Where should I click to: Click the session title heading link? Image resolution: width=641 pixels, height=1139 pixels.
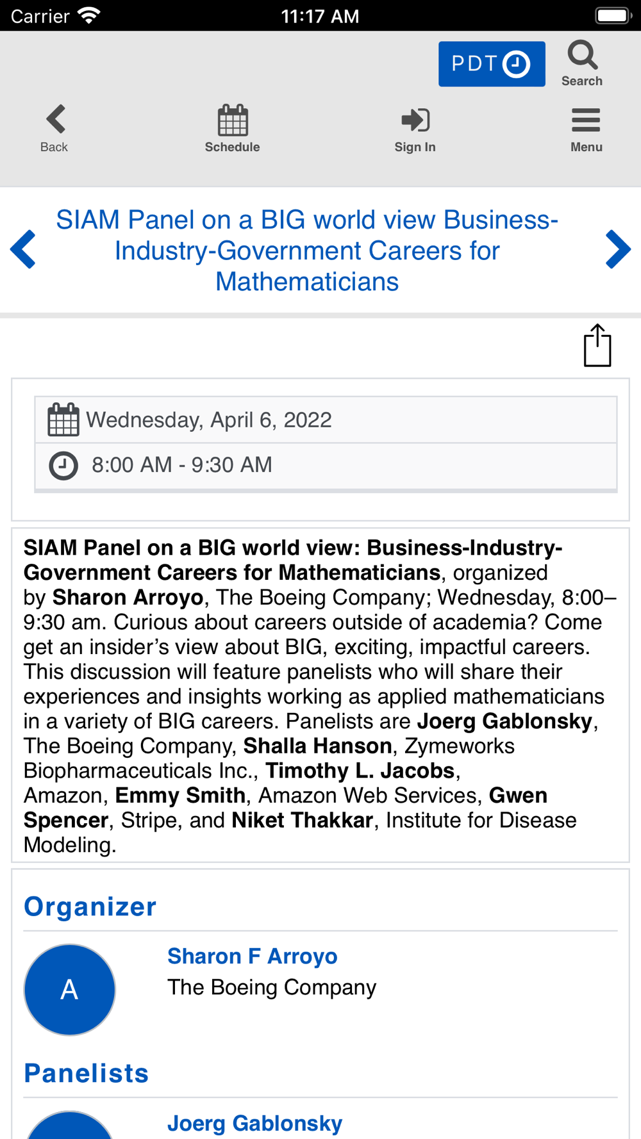click(307, 250)
